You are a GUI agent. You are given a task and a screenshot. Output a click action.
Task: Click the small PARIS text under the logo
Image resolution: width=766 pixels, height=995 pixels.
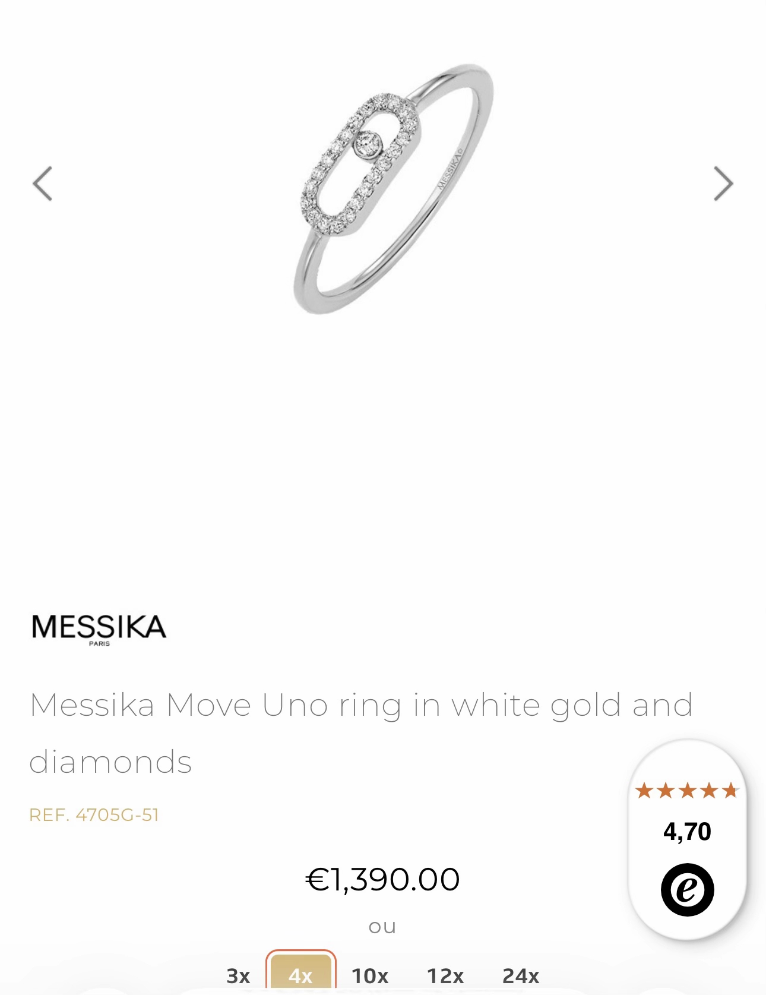point(99,643)
